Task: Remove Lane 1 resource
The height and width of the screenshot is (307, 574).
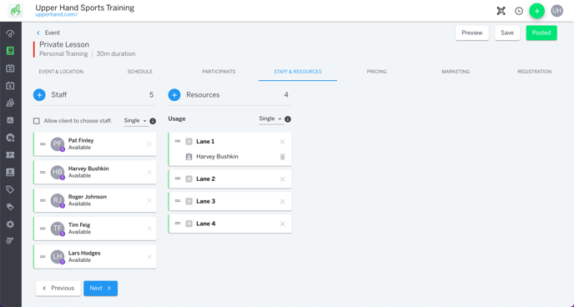Action: pyautogui.click(x=282, y=142)
